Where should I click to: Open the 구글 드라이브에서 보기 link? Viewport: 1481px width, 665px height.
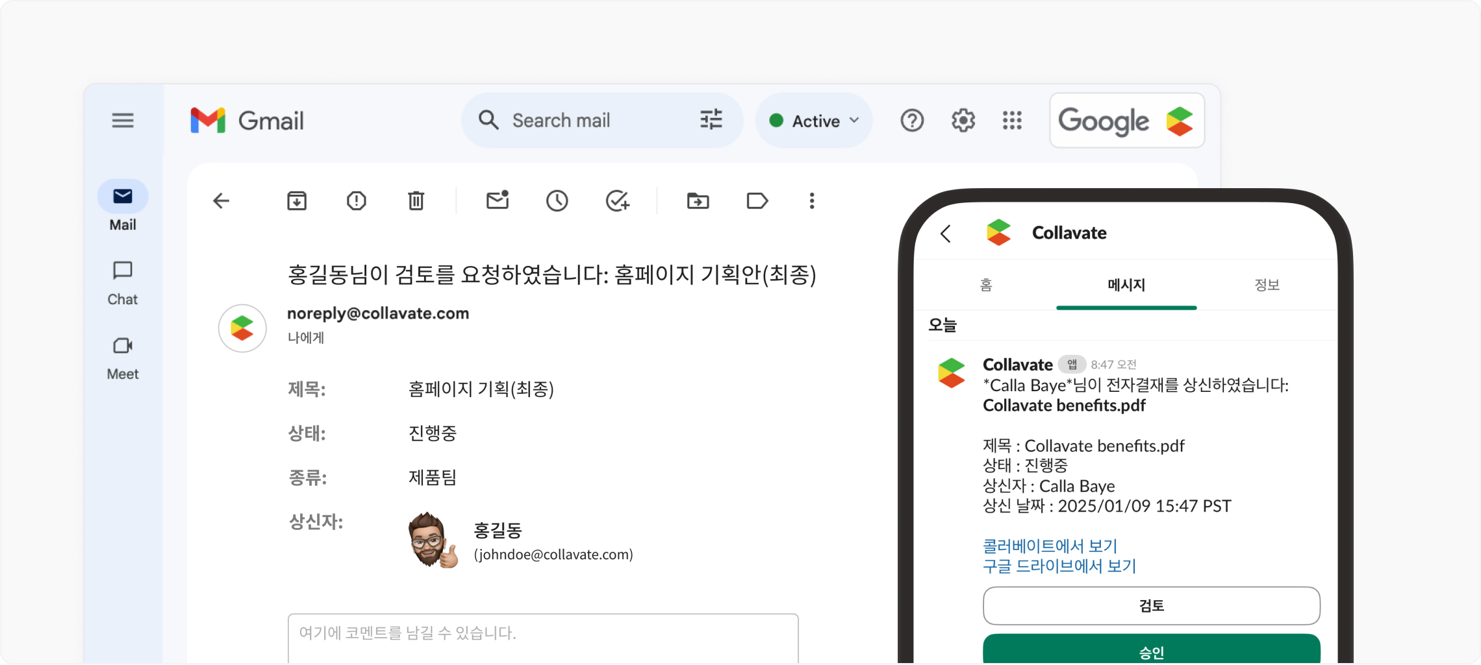click(x=1059, y=566)
